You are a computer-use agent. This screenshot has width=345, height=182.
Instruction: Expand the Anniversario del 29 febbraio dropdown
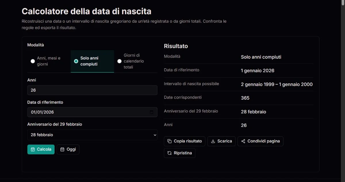tap(92, 135)
